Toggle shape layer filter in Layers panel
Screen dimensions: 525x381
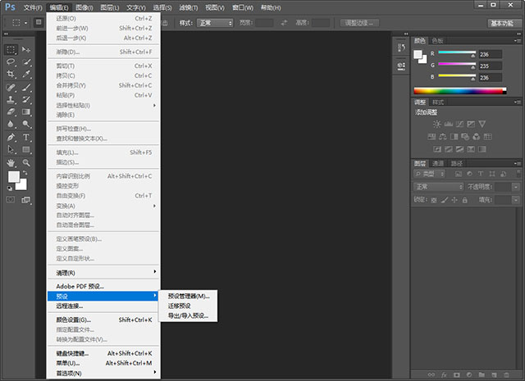pos(492,174)
